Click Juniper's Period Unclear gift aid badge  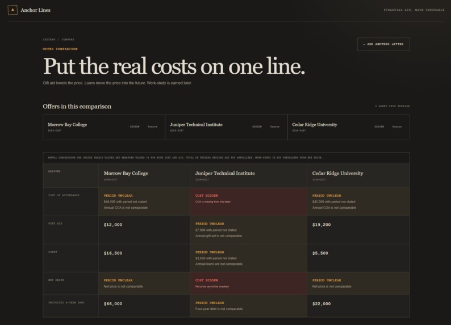click(210, 224)
